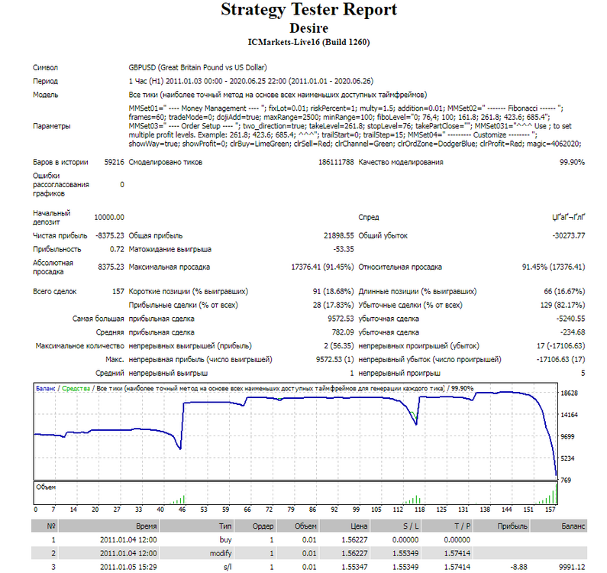Click total trades value 157
The height and width of the screenshot is (573, 607).
(x=118, y=291)
